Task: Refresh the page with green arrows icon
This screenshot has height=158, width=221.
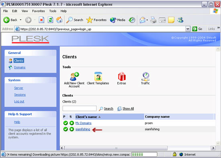Action: [50, 20]
